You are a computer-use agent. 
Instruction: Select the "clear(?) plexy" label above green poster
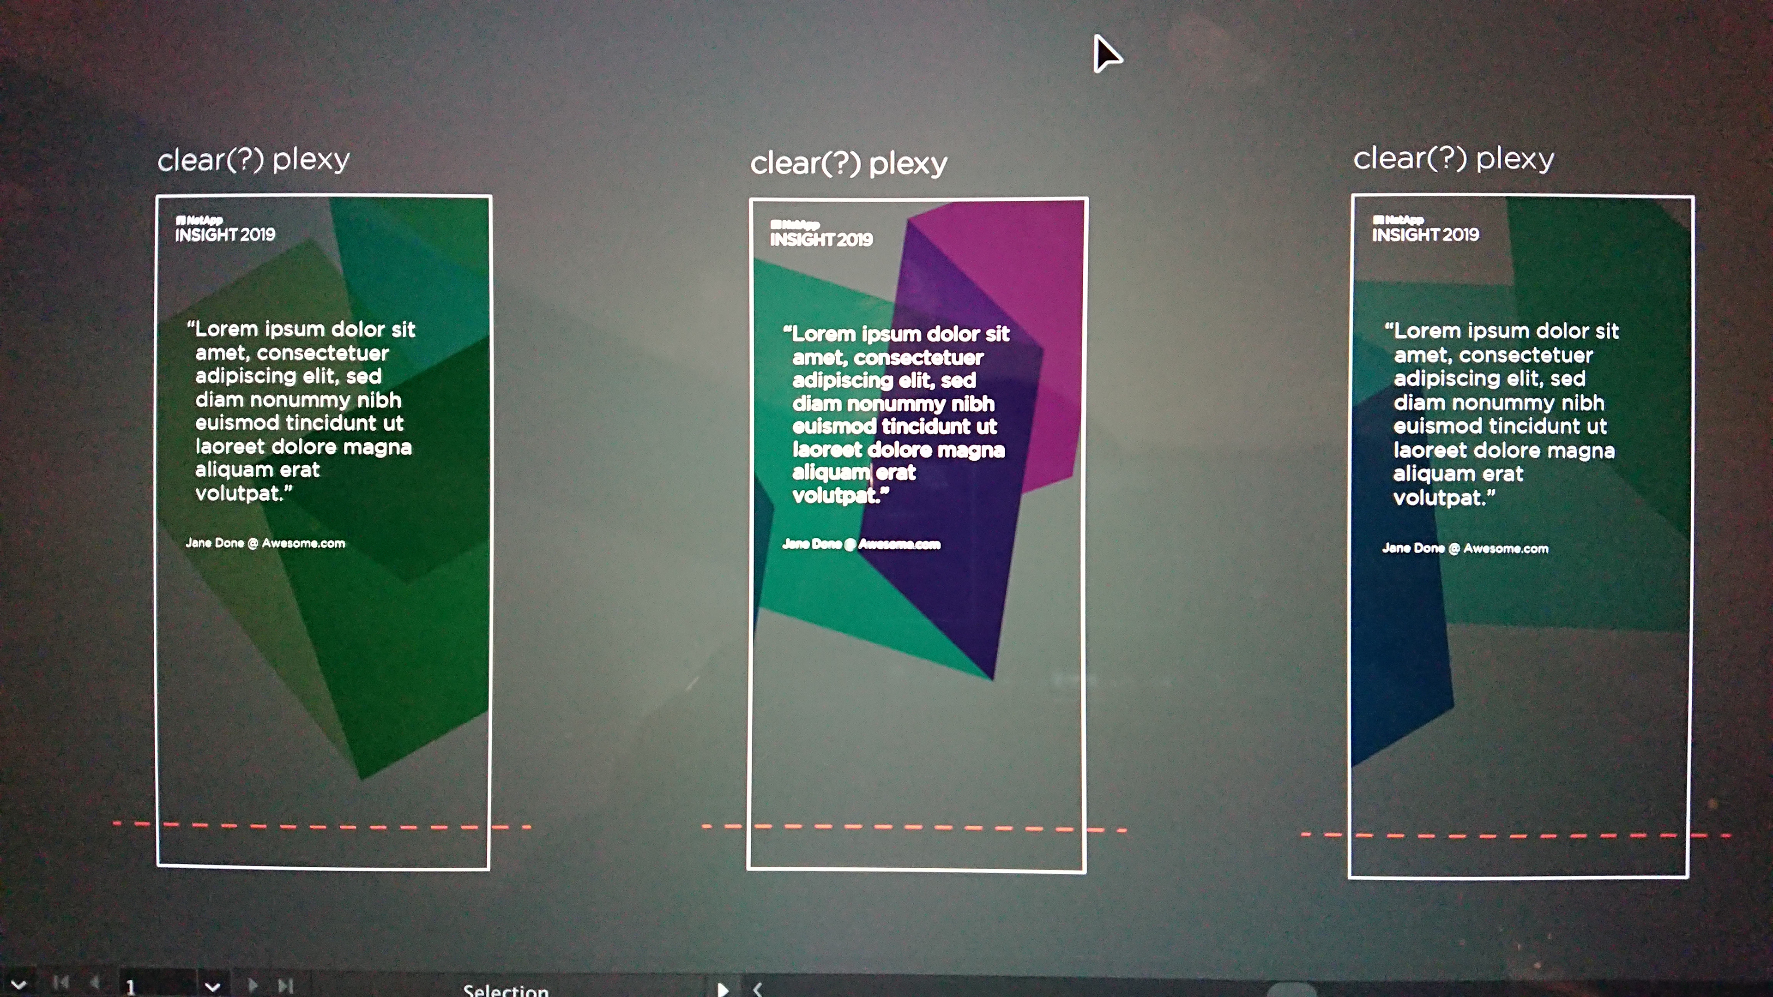coord(253,160)
